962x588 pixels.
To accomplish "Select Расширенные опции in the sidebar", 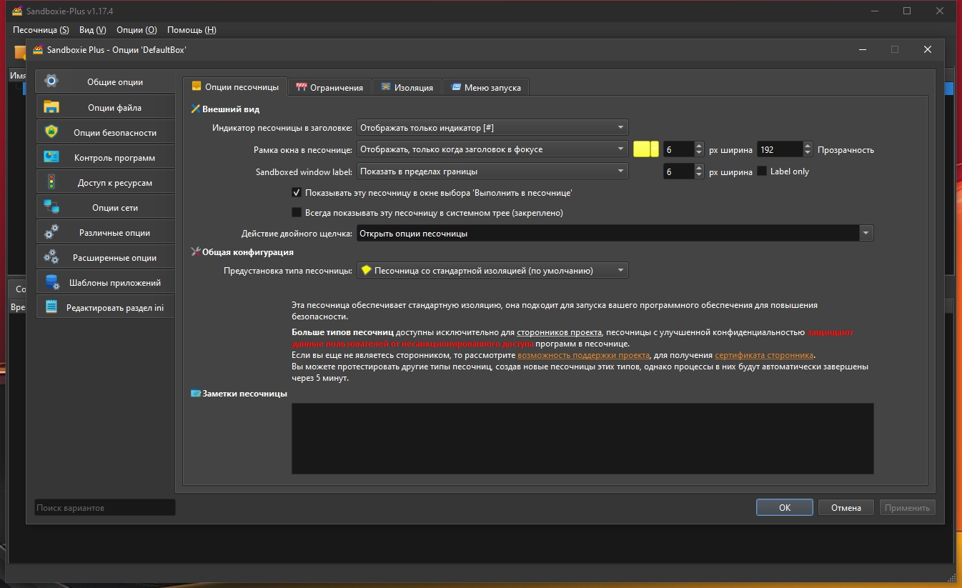I will coord(105,257).
